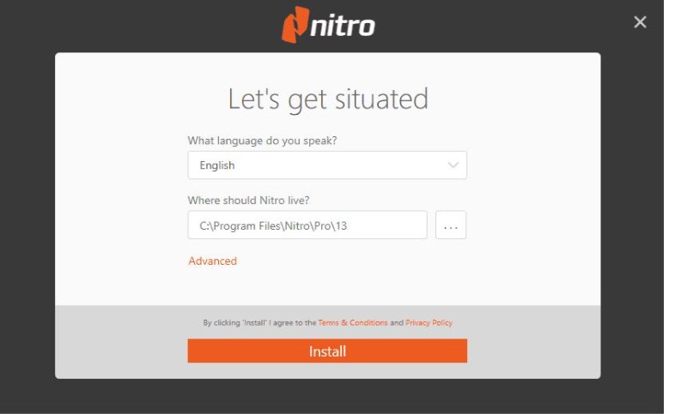The height and width of the screenshot is (414, 687).
Task: Close the Nitro installer window
Action: (640, 22)
